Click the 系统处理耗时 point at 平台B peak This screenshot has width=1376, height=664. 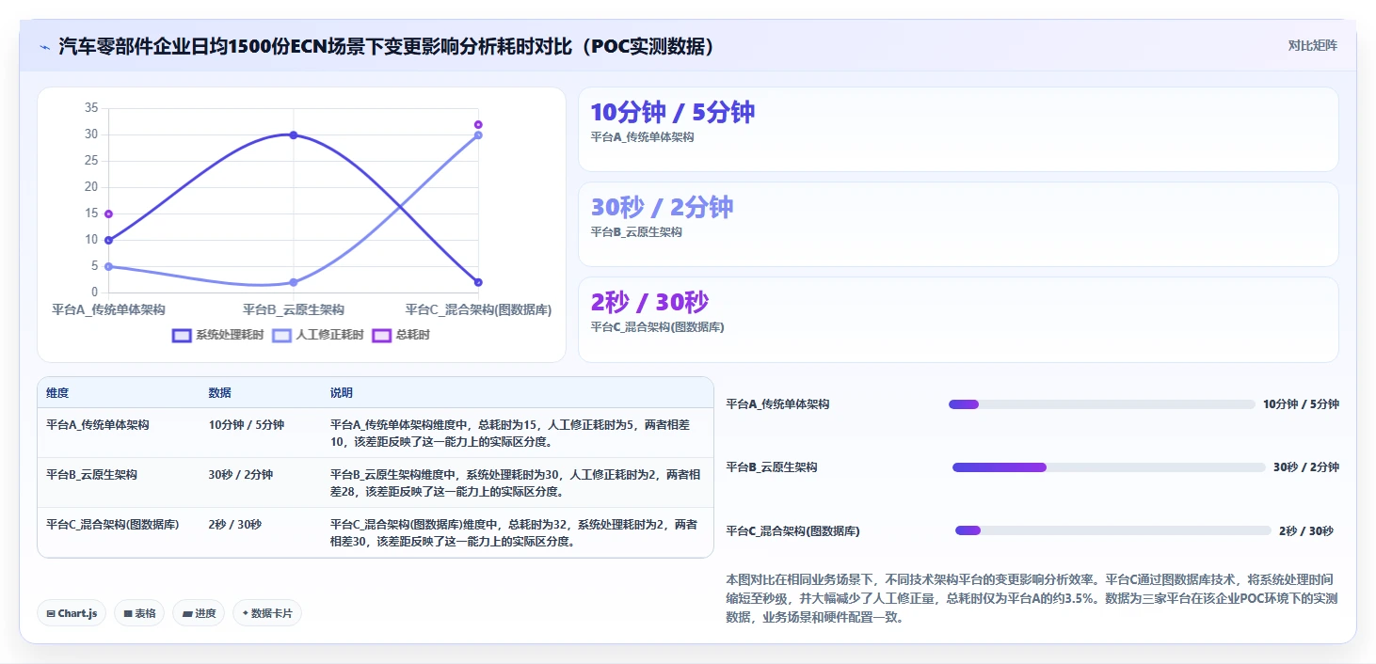[x=294, y=135]
